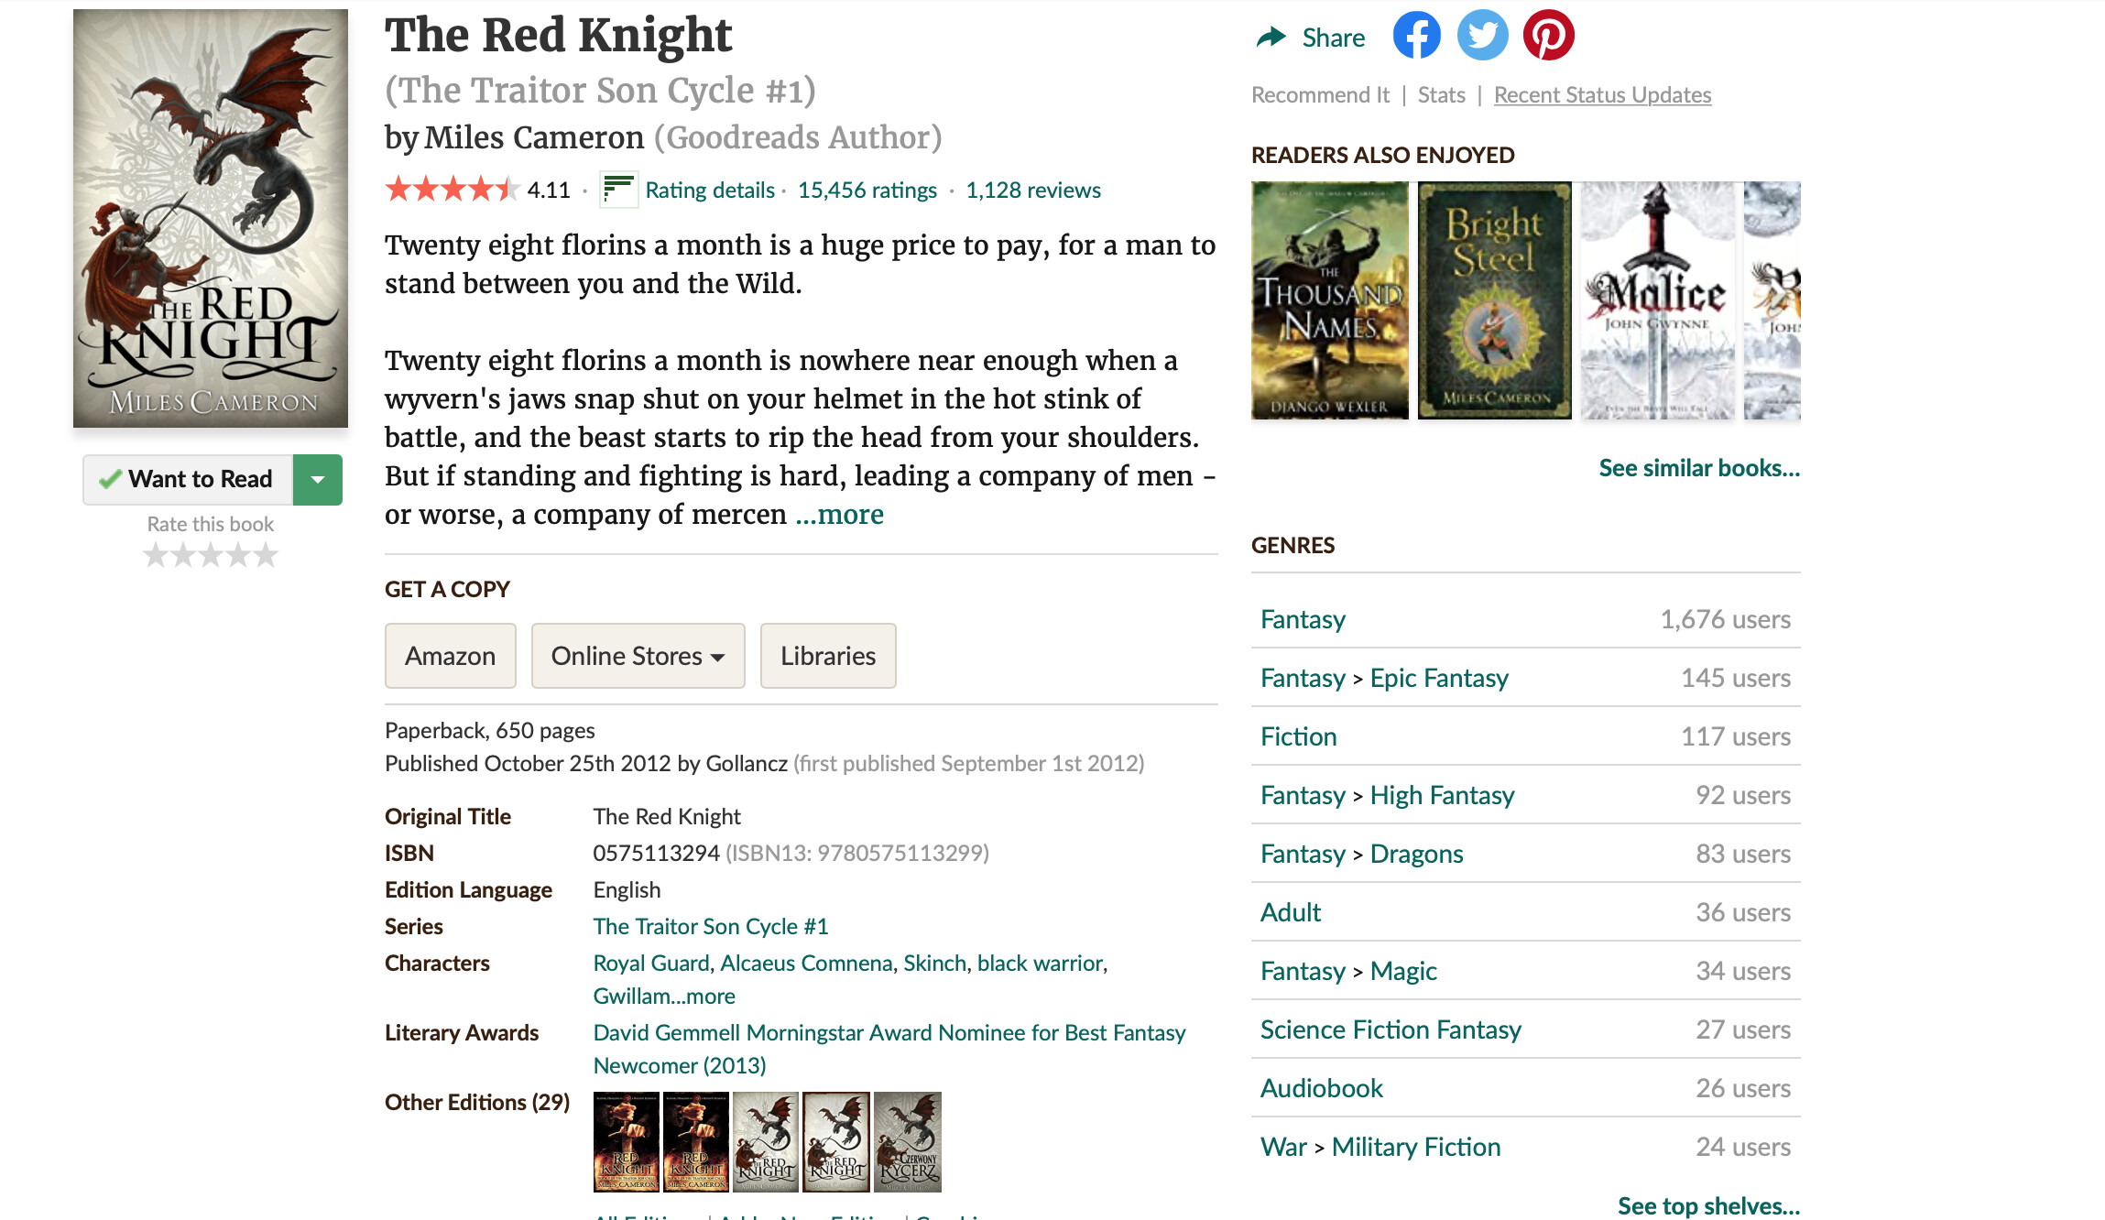Open the Fantasy genre link
Image resolution: width=2105 pixels, height=1220 pixels.
1303,619
